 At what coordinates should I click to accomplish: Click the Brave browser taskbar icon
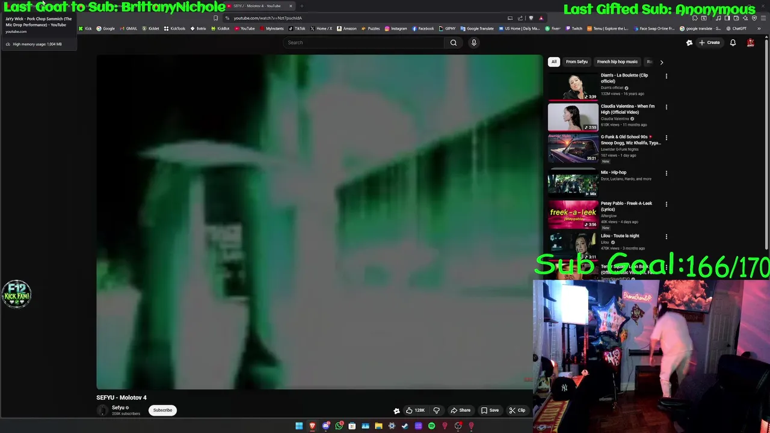tap(312, 426)
